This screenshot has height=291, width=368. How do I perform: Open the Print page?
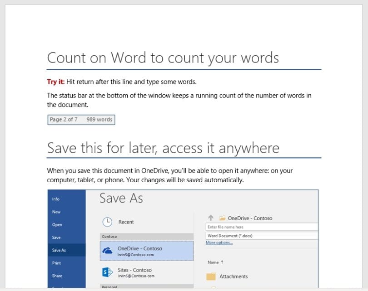[56, 263]
